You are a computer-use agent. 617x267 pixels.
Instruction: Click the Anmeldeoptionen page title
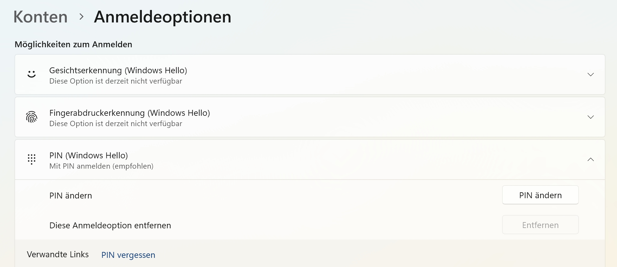tap(162, 17)
